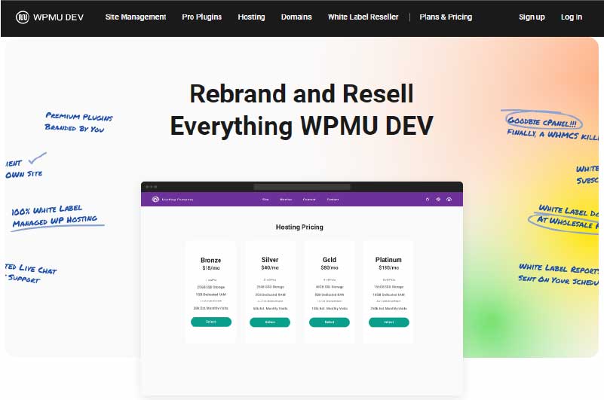
Task: Select the Platinum hosting plan button
Action: pyautogui.click(x=388, y=322)
